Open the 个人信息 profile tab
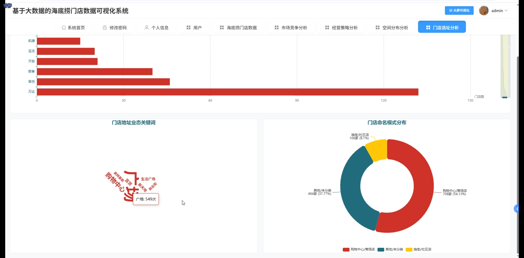 coord(156,27)
